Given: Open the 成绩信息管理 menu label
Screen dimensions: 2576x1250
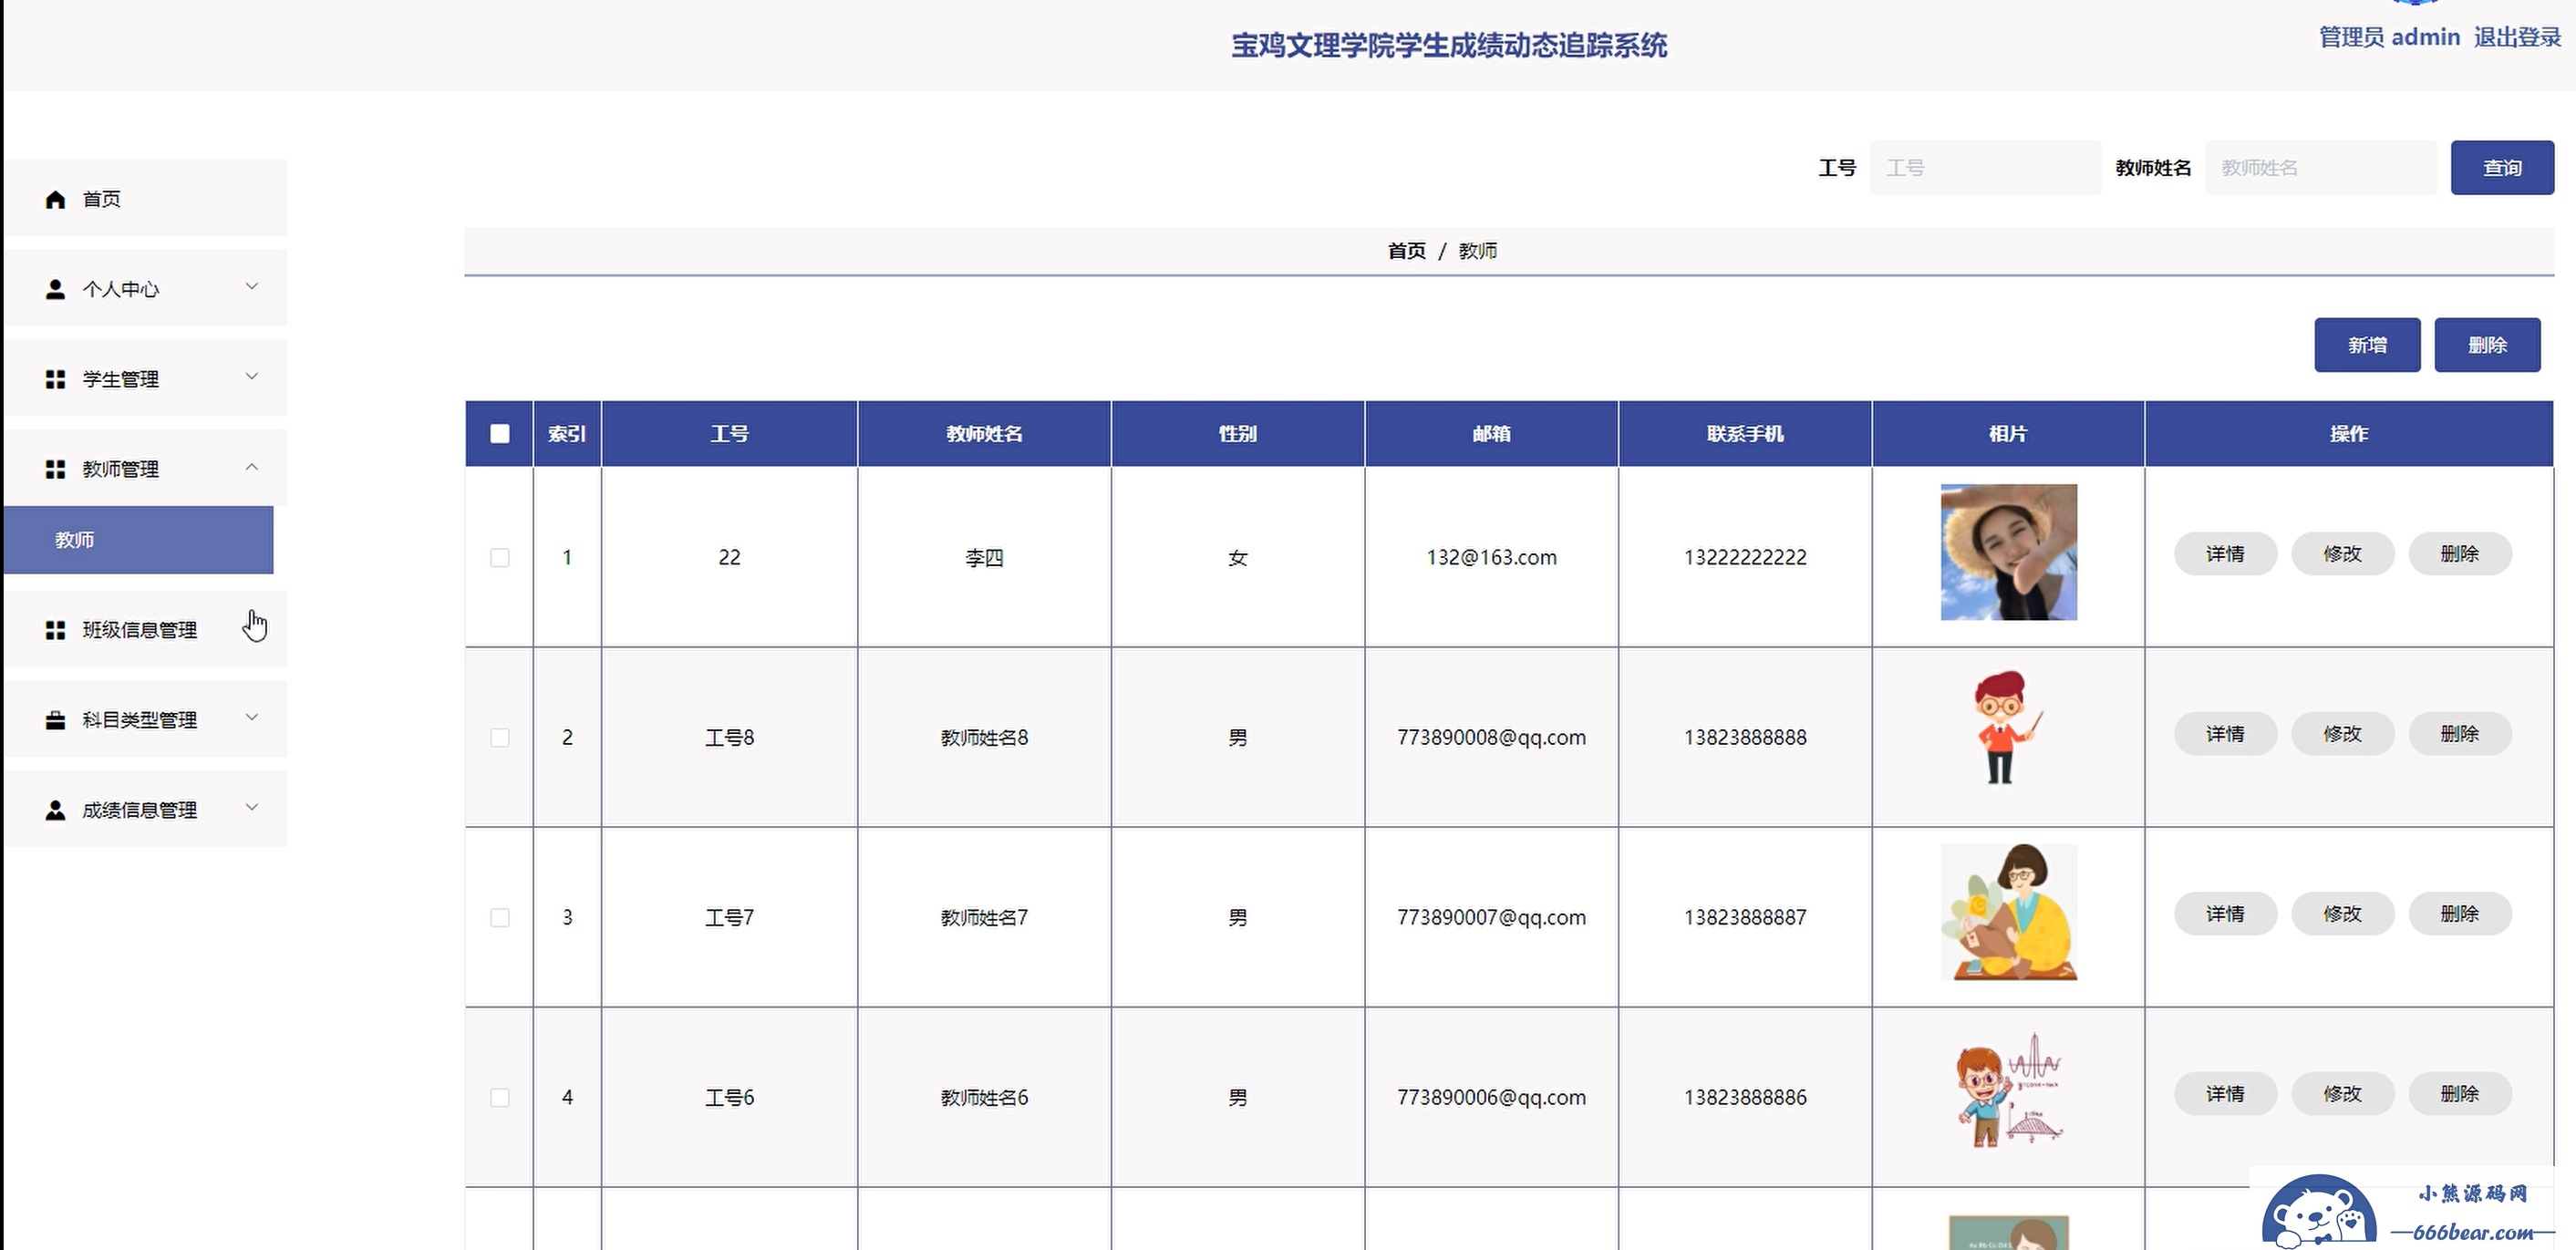Looking at the screenshot, I should click(139, 810).
